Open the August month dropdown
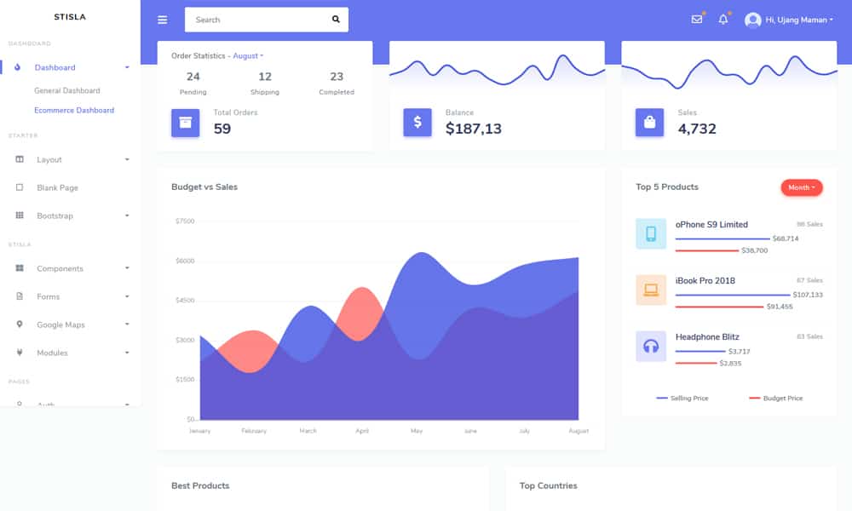 click(248, 56)
